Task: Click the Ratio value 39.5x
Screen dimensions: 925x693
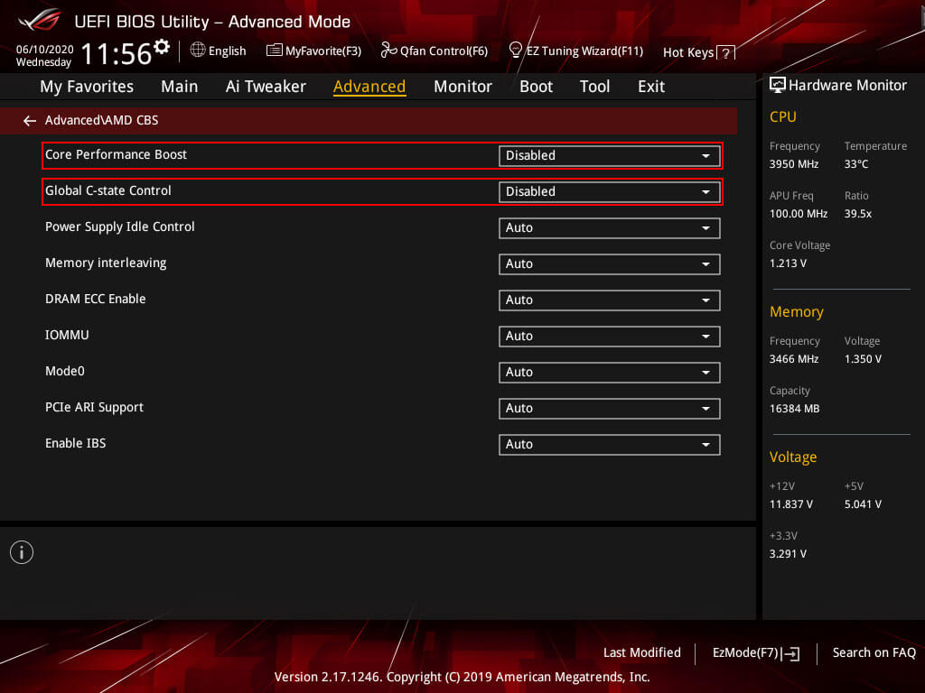Action: [858, 213]
